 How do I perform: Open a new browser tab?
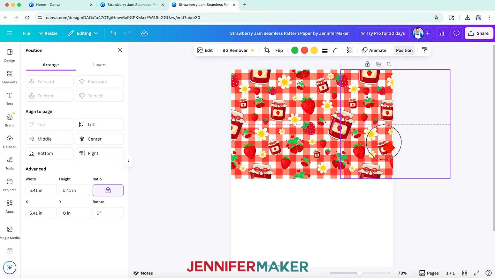tap(245, 5)
